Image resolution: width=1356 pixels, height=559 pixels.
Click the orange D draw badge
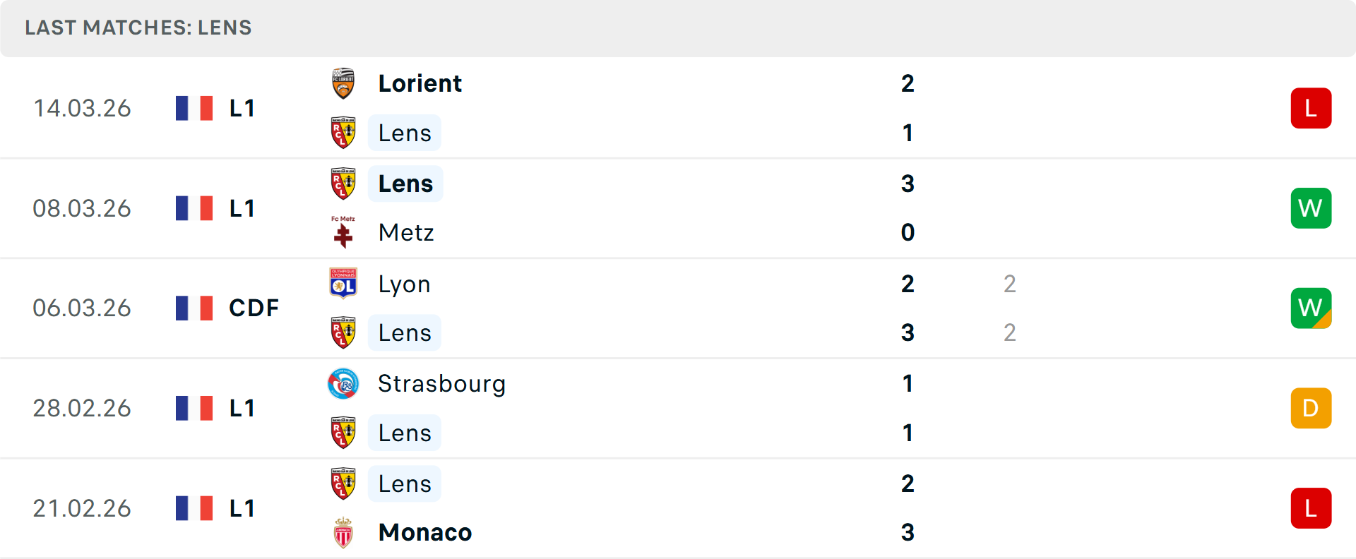(1311, 408)
